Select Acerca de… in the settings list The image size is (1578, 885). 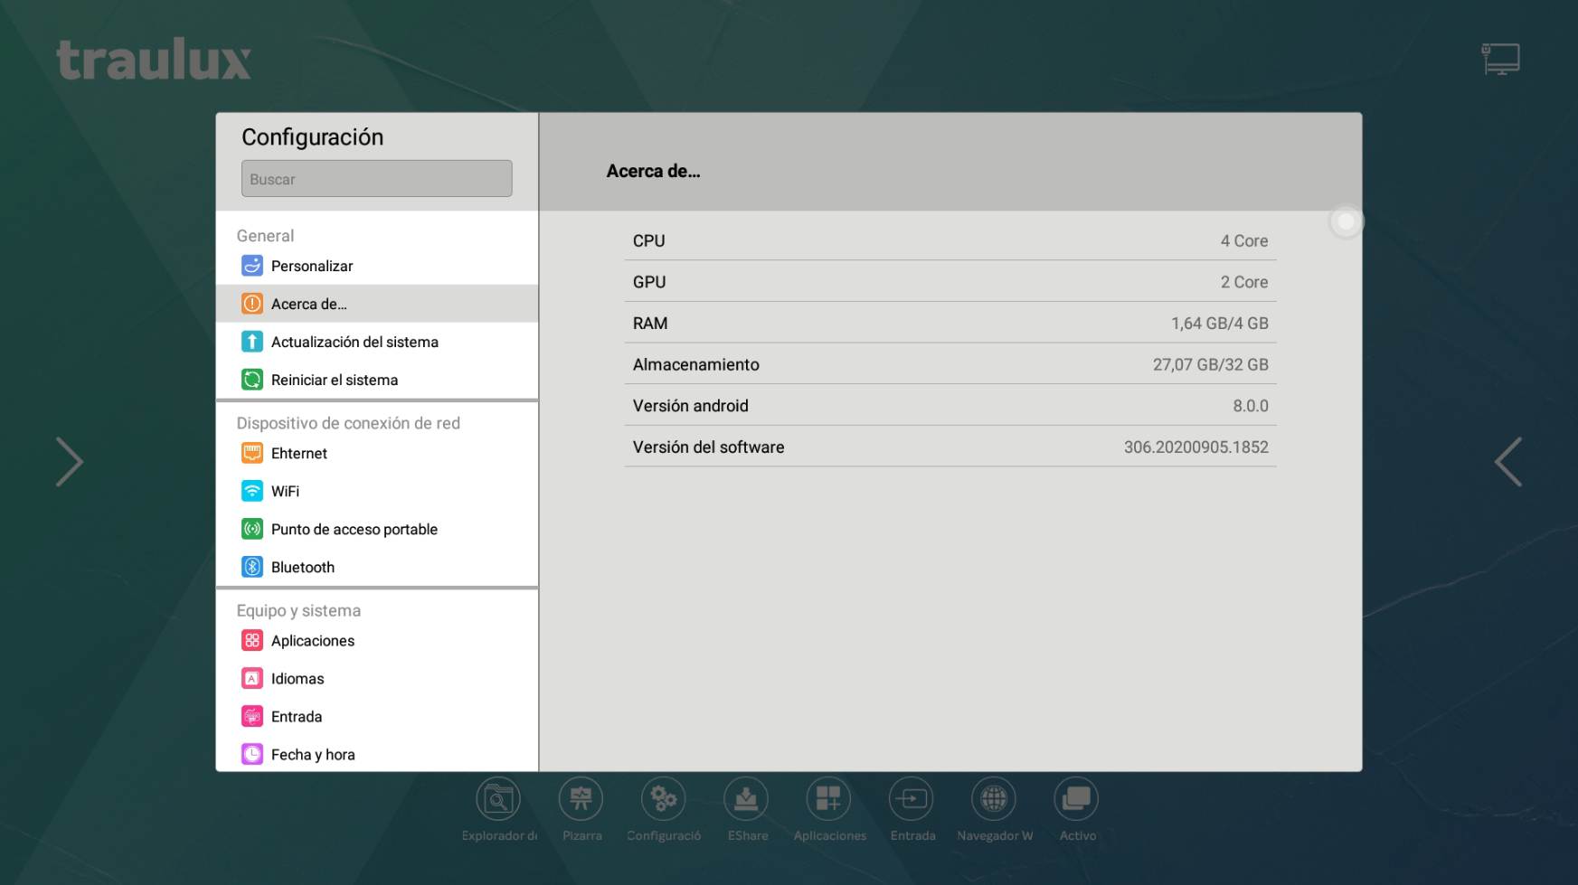(x=377, y=304)
